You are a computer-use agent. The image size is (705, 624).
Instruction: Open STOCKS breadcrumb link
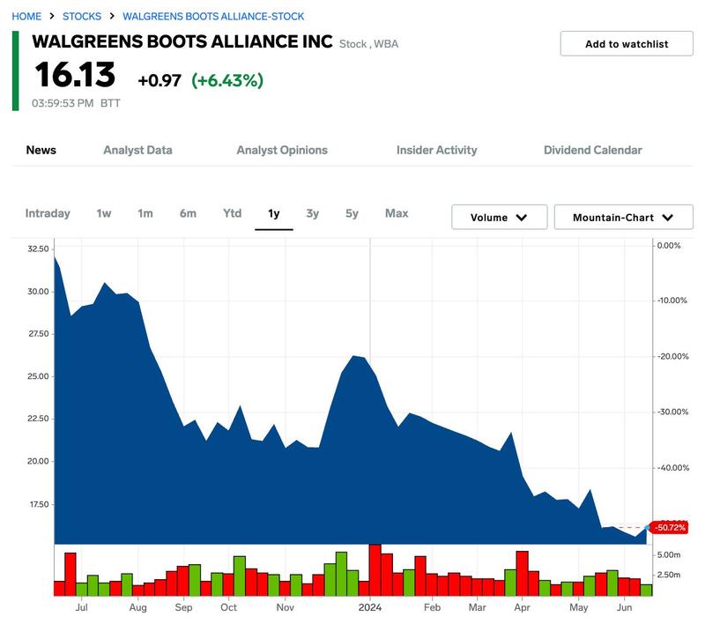pyautogui.click(x=82, y=17)
